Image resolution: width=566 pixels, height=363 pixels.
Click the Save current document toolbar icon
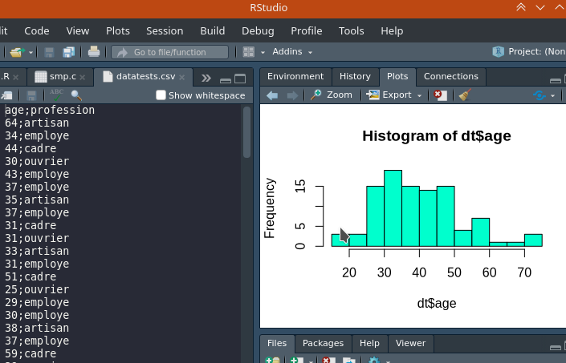(49, 52)
